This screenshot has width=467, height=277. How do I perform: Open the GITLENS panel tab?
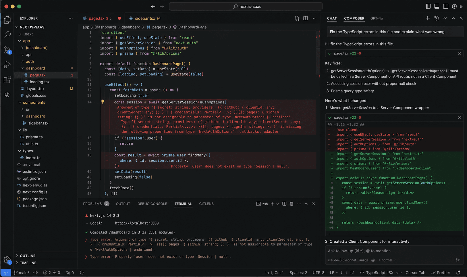click(206, 204)
